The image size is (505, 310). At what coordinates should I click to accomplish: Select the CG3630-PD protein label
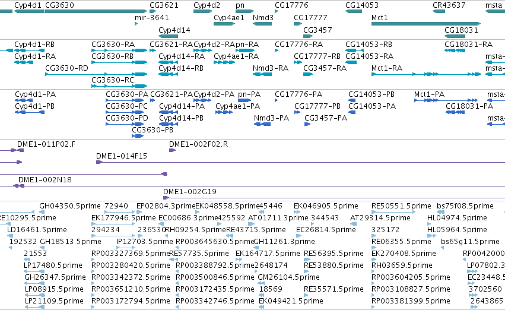tap(127, 118)
